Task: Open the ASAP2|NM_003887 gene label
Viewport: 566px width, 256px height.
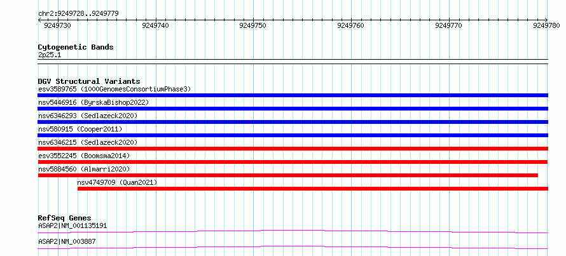Action: [x=67, y=242]
